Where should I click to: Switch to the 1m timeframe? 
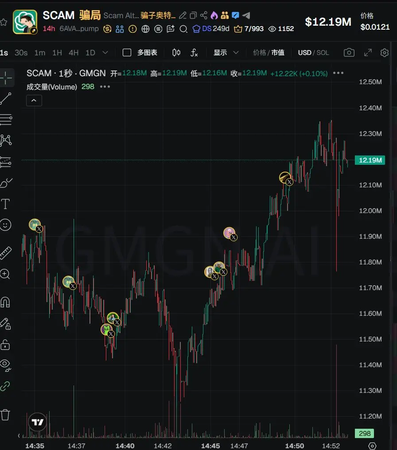pos(39,53)
